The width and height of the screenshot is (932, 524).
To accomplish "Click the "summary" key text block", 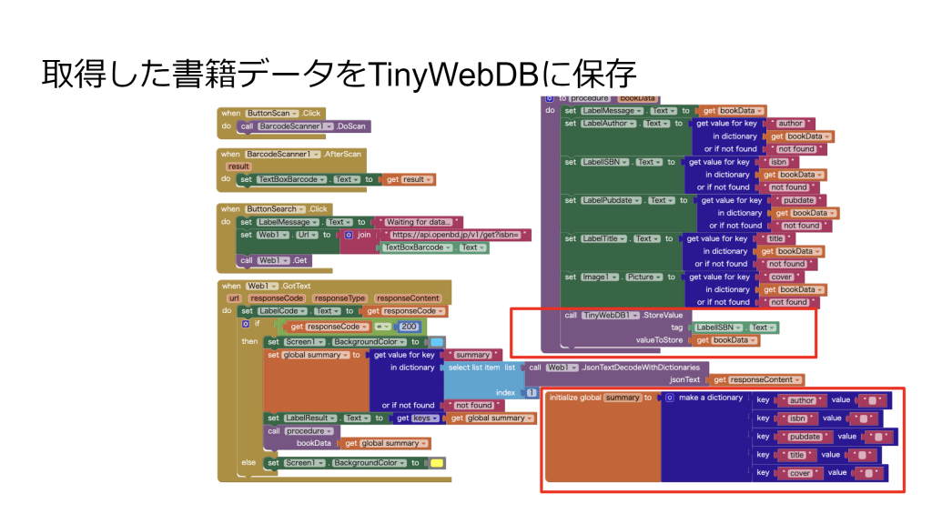I will 471,355.
